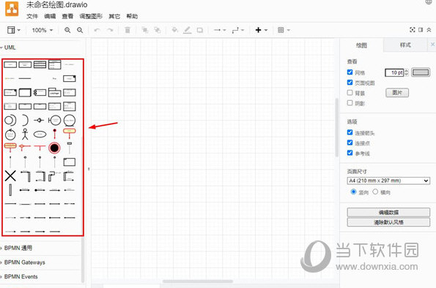436x288 pixels.
Task: Click the zoom out magnifier icon
Action: [x=80, y=30]
